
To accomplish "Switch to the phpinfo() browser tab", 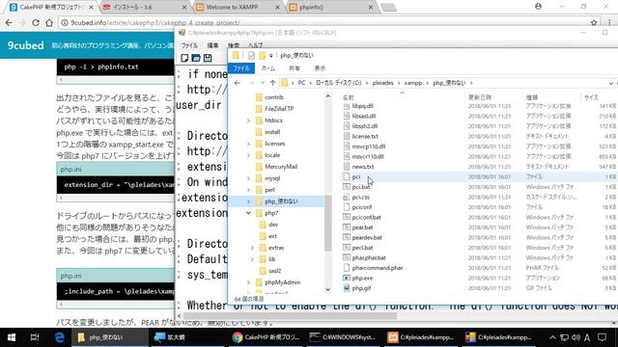I will pyautogui.click(x=330, y=7).
